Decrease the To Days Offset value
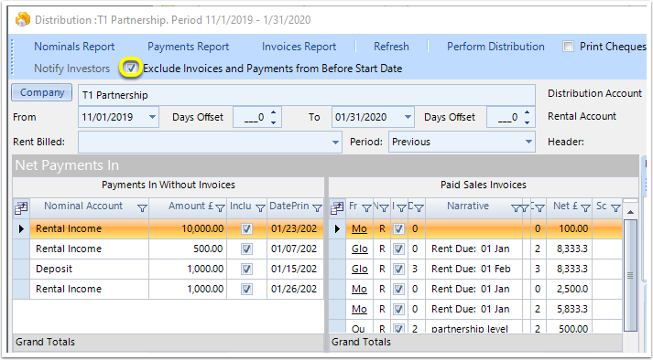The width and height of the screenshot is (653, 360). pos(527,122)
